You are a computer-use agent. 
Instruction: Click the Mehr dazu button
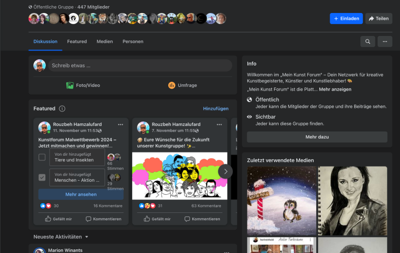(317, 137)
